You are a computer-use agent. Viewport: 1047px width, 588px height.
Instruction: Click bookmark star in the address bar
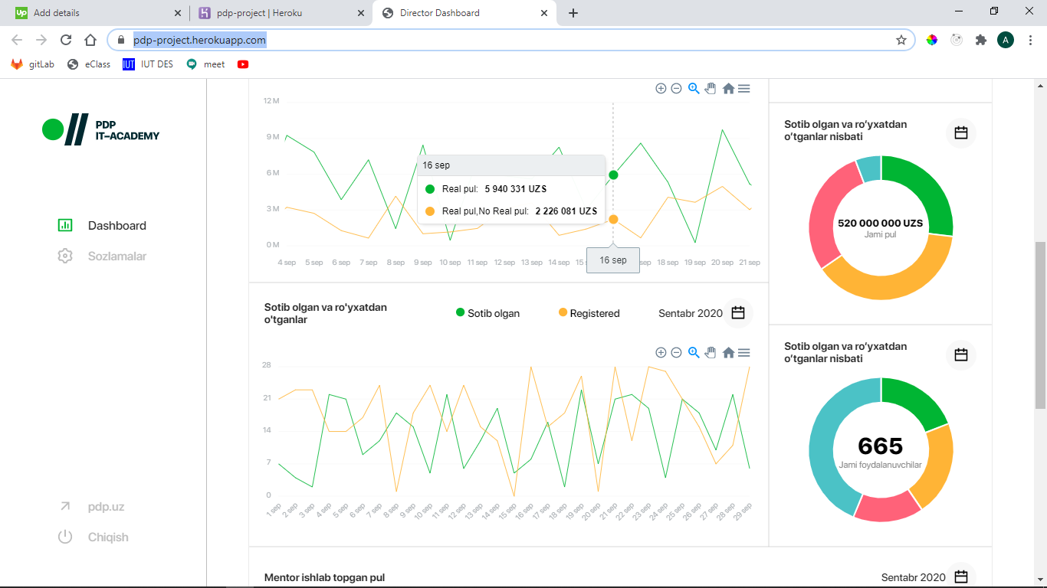tap(901, 40)
